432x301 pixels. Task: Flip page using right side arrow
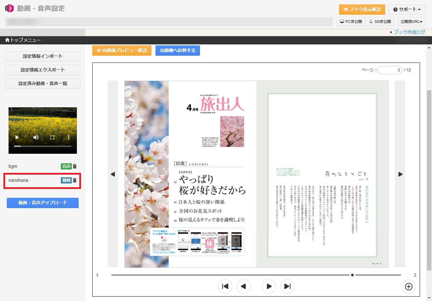pyautogui.click(x=400, y=174)
